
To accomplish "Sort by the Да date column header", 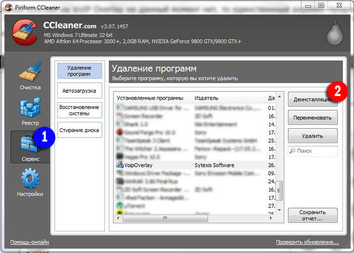I will point(270,98).
